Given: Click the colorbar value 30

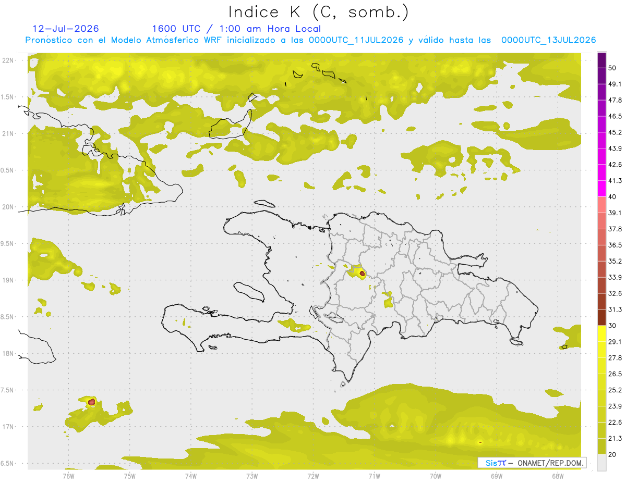Looking at the screenshot, I should point(612,326).
